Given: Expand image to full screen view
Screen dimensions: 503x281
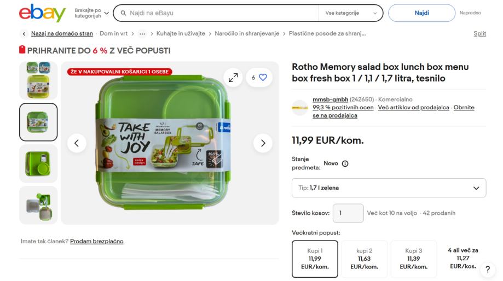Looking at the screenshot, I should pos(233,78).
